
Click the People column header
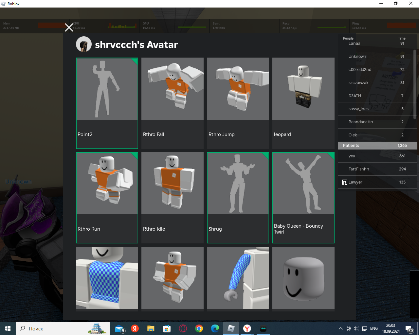pyautogui.click(x=348, y=38)
